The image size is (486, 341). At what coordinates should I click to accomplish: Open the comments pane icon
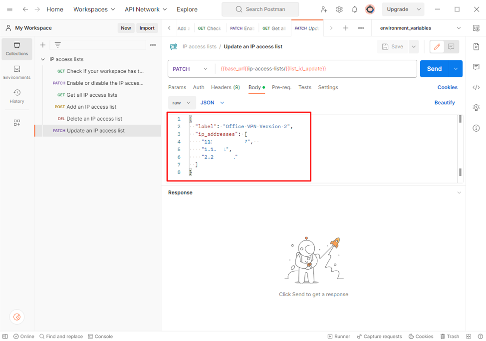pos(476,67)
